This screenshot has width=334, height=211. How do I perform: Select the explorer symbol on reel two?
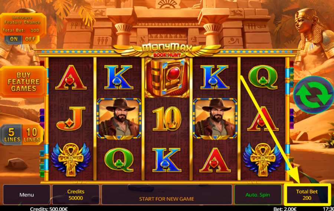pyautogui.click(x=119, y=119)
